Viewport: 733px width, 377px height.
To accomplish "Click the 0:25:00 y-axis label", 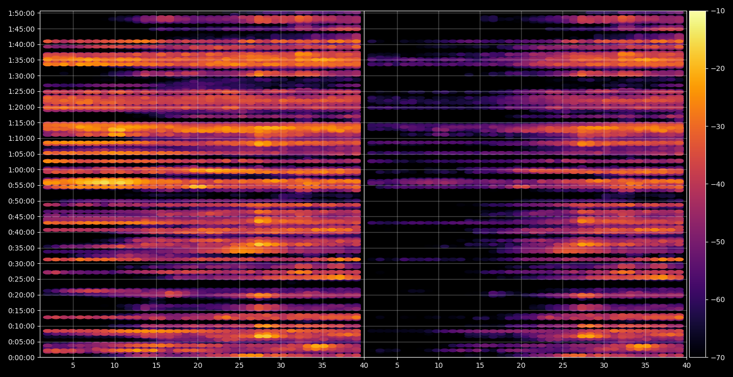I will click(x=21, y=279).
